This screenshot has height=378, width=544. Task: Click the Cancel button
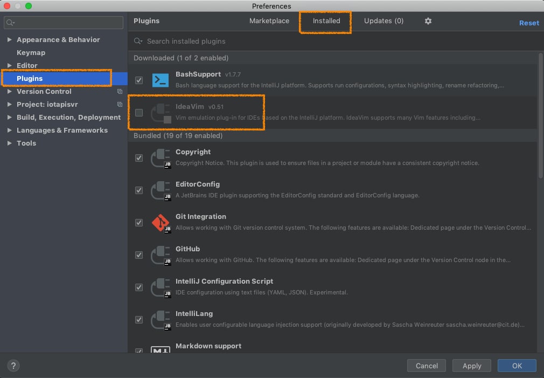(x=427, y=366)
